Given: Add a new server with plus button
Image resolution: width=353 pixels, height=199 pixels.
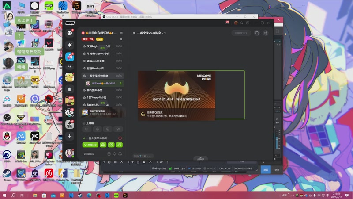Looking at the screenshot, I should (70, 136).
